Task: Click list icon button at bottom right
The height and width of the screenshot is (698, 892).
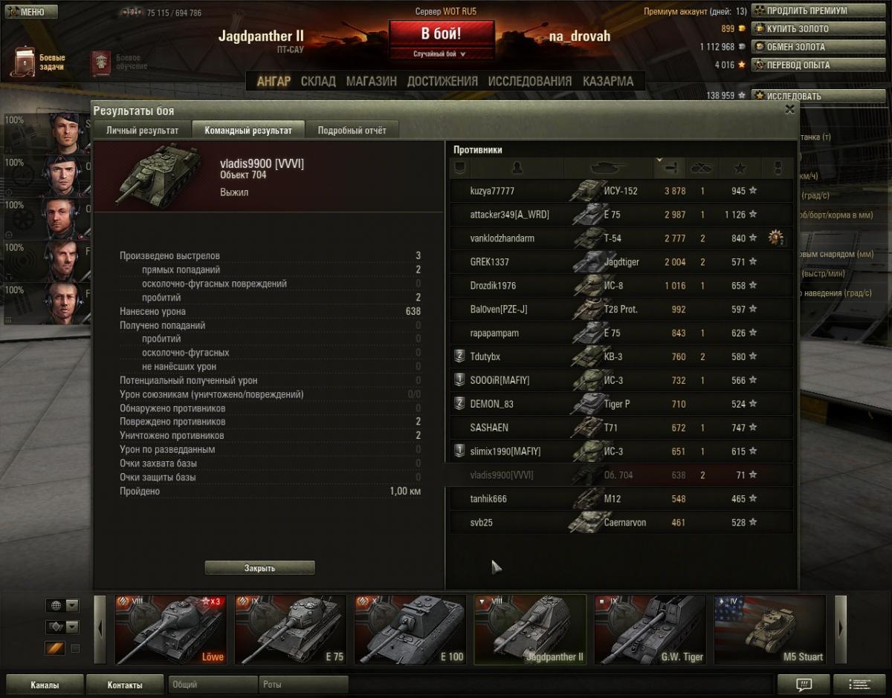Action: 860,684
